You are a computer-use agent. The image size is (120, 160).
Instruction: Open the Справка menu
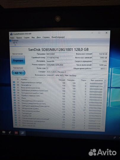pyautogui.click(x=46, y=37)
